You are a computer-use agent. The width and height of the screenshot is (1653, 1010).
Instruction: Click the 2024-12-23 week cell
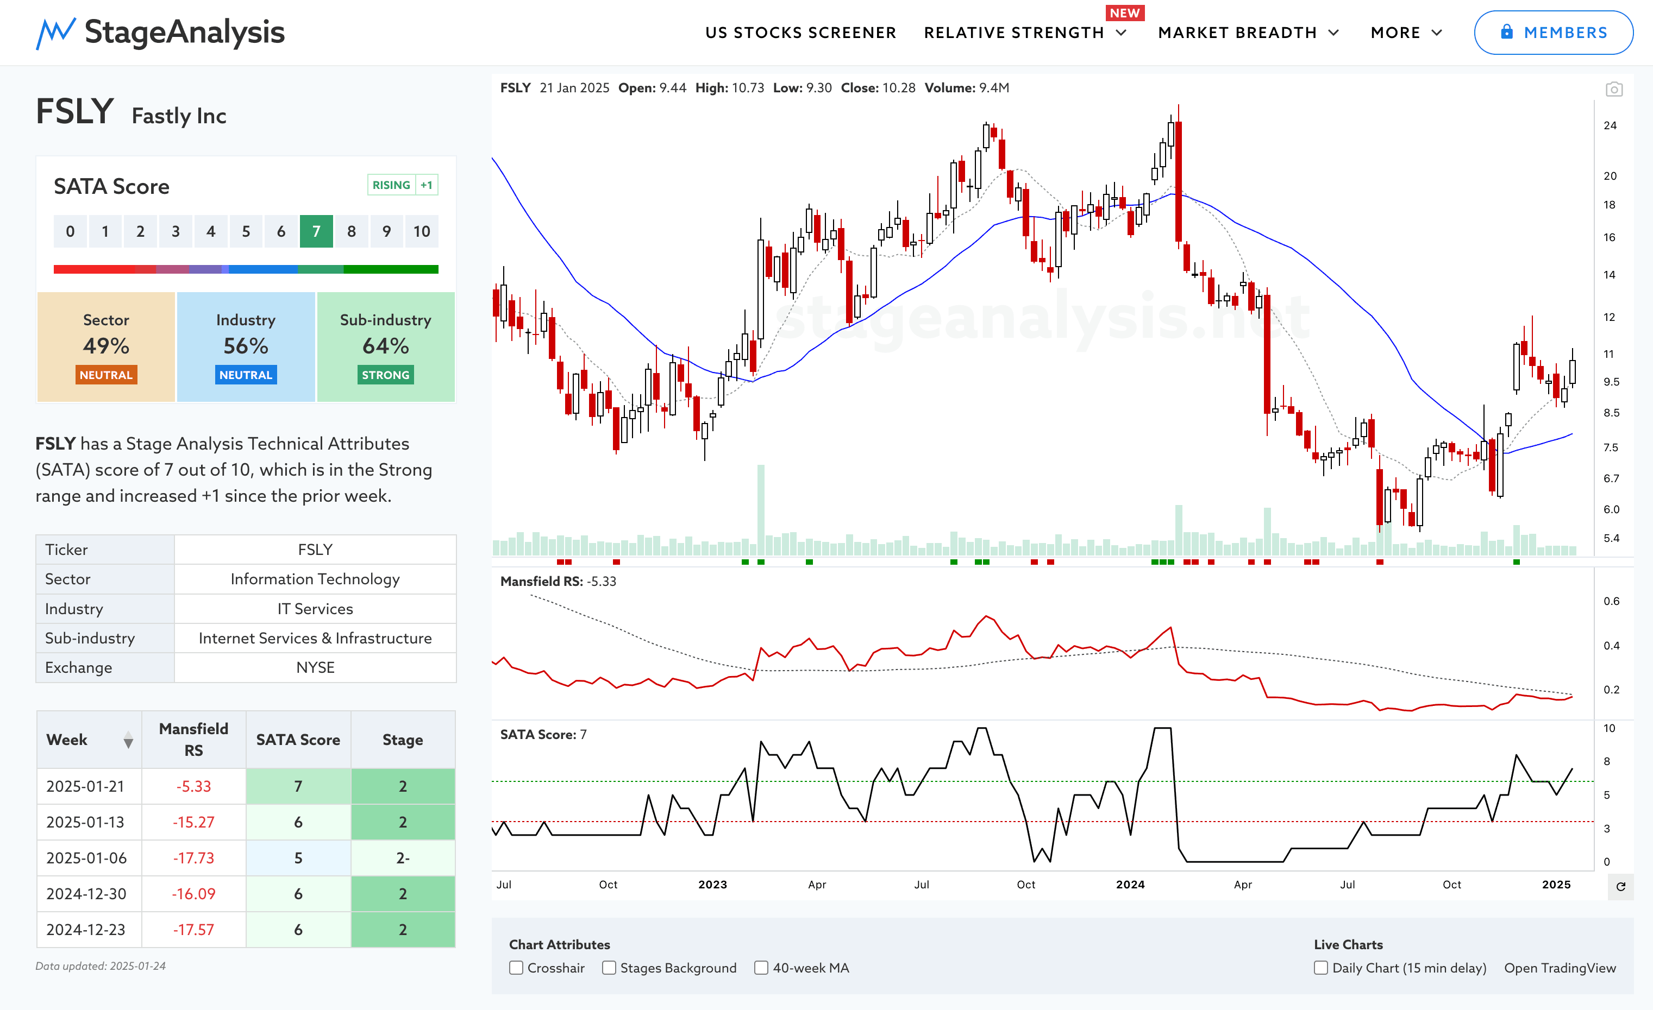[x=89, y=930]
